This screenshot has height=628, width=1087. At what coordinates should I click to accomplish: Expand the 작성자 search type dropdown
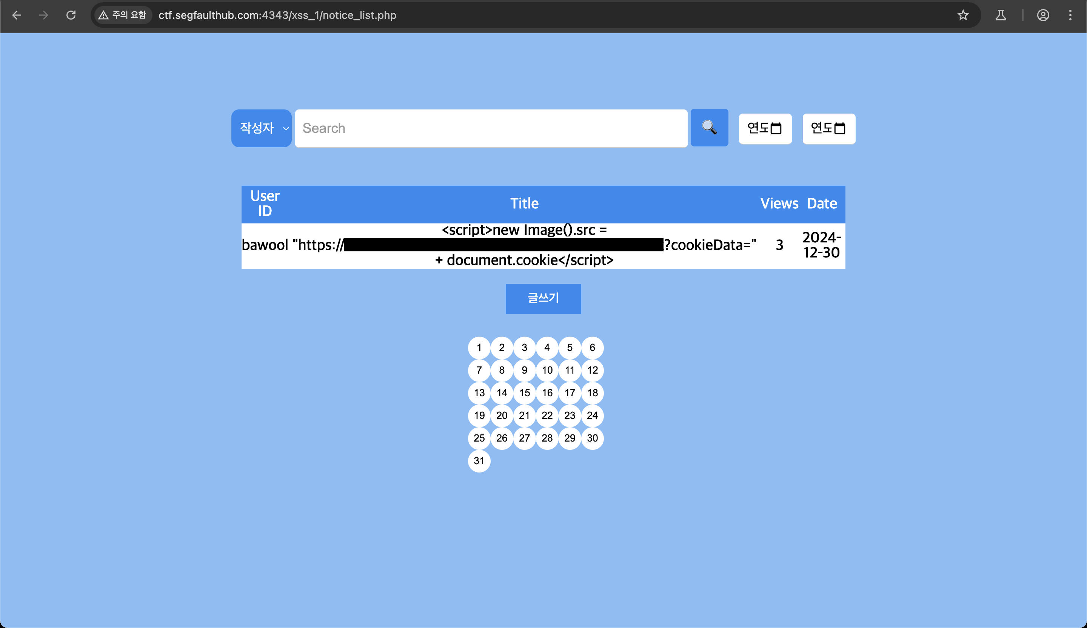(262, 128)
